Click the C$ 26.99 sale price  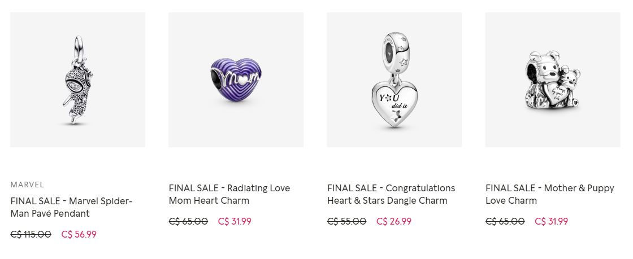pyautogui.click(x=393, y=222)
